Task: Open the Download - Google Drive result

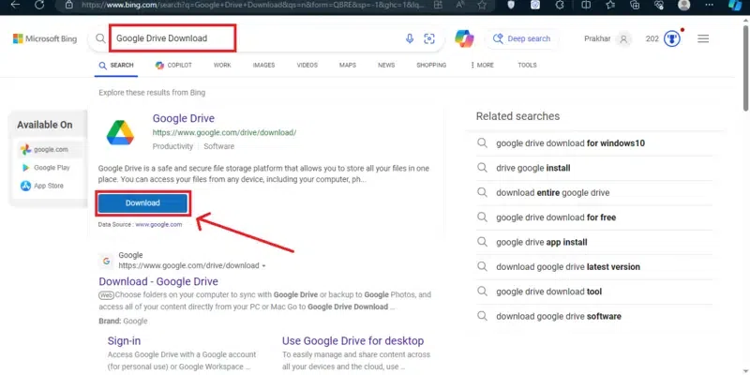Action: pos(158,281)
